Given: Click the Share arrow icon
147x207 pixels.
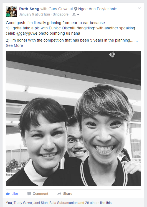Looking at the screenshot, I should [x=59, y=194].
